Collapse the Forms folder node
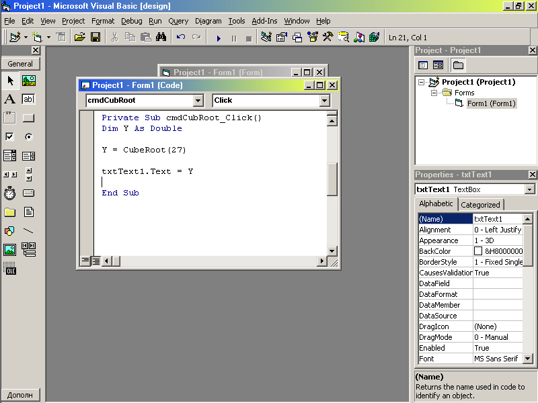The width and height of the screenshot is (538, 403). point(434,93)
